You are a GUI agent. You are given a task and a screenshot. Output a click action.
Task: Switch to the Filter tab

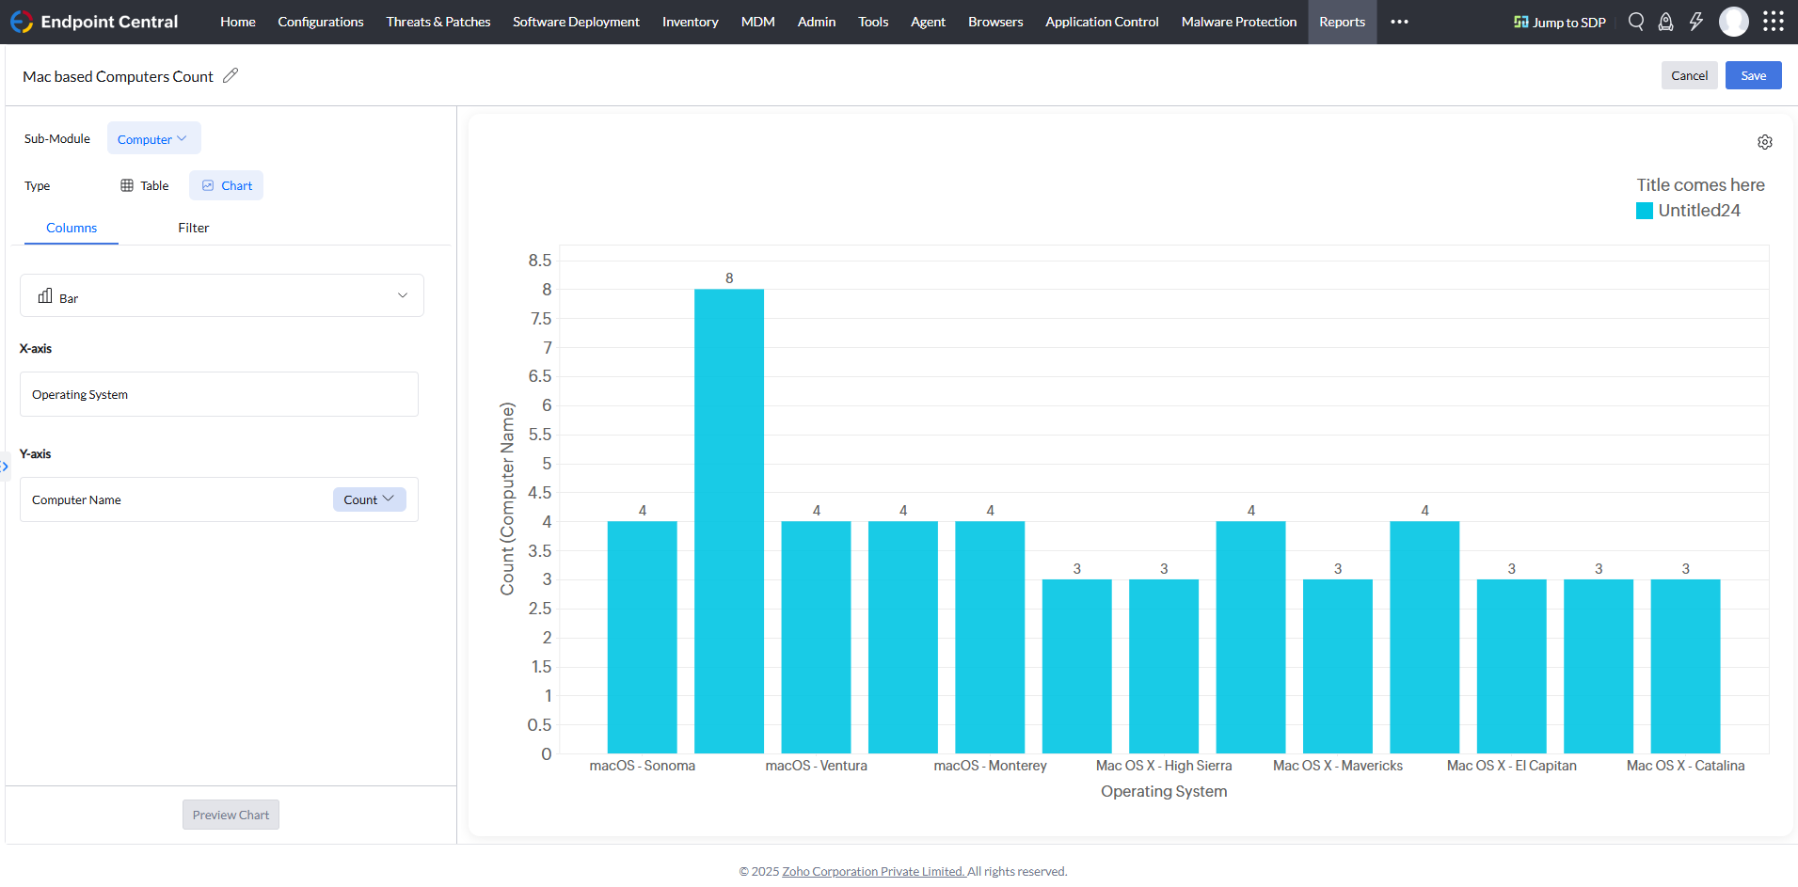click(193, 228)
